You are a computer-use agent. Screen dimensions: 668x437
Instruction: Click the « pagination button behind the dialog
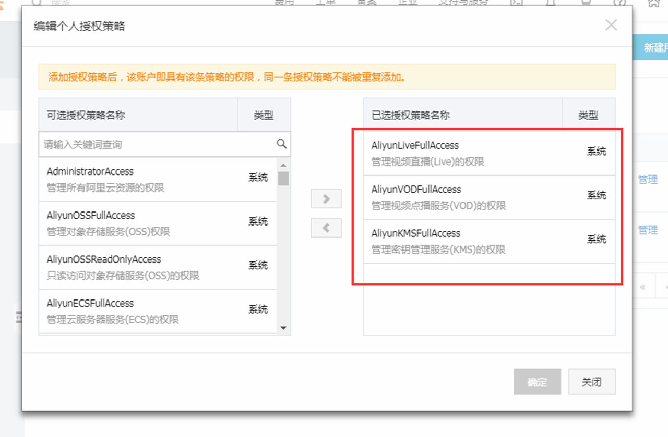click(x=642, y=287)
